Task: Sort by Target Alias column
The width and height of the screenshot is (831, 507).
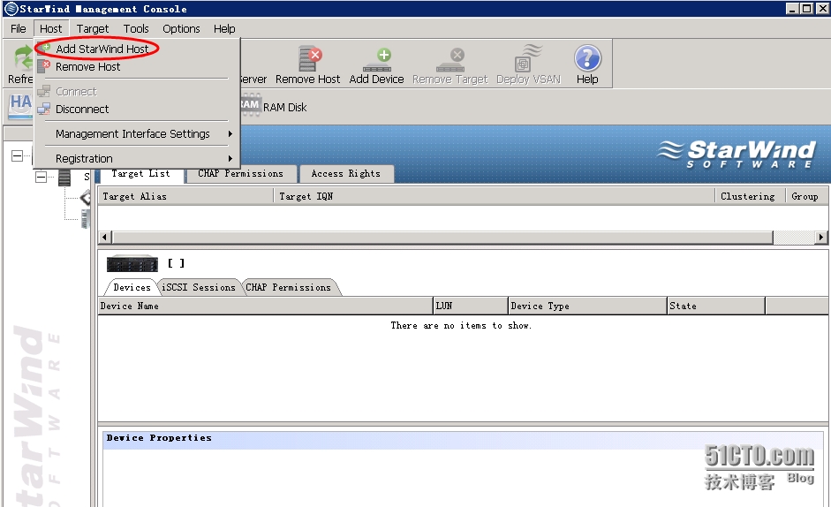Action: click(186, 196)
